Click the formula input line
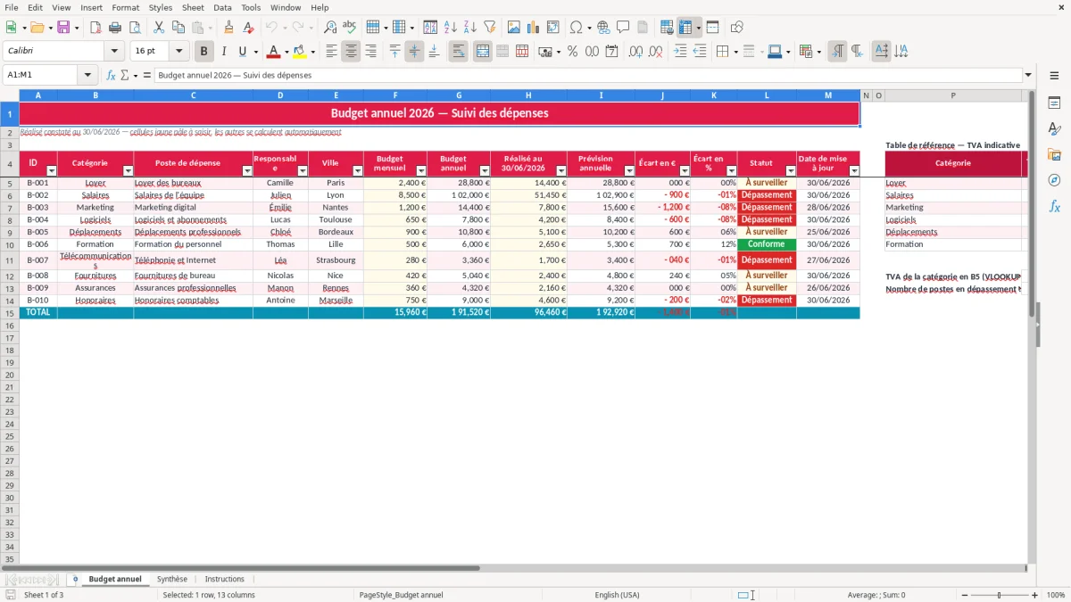This screenshot has height=602, width=1071. tap(587, 75)
